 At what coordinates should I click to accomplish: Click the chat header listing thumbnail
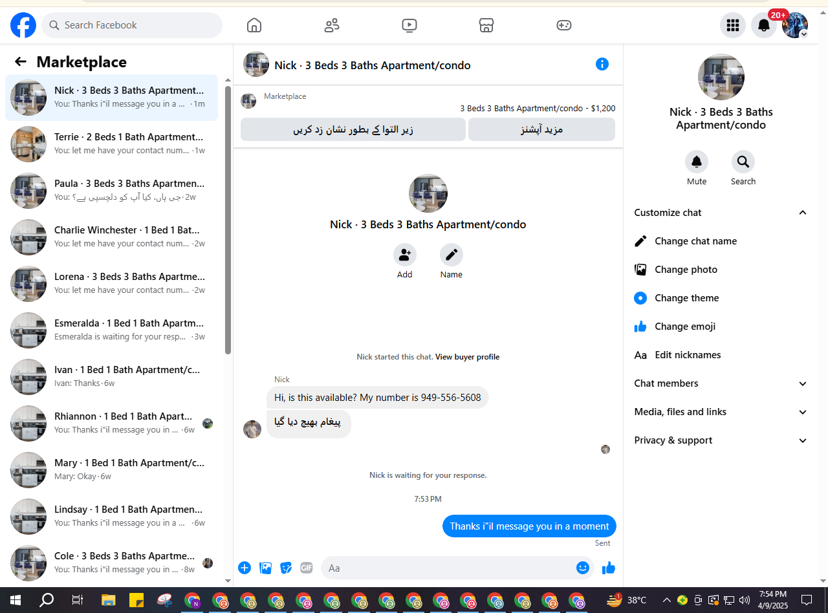[256, 64]
